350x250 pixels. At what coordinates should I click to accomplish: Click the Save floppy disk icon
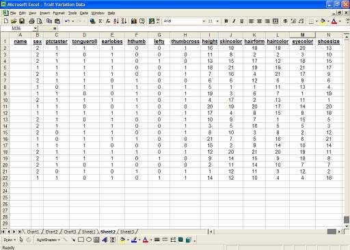tap(22, 21)
